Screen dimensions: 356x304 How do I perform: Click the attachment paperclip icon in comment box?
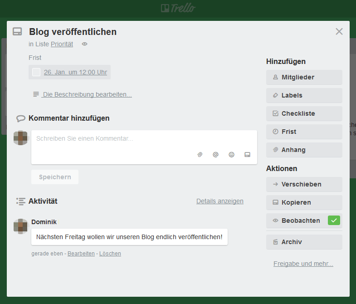200,155
